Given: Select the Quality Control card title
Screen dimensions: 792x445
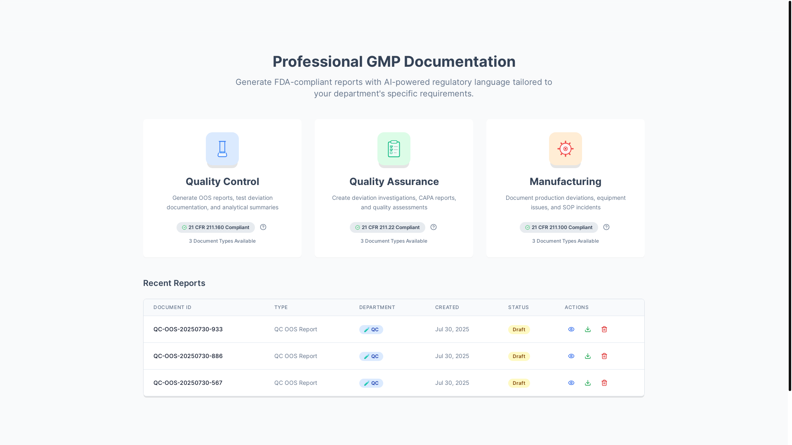Looking at the screenshot, I should click(222, 182).
